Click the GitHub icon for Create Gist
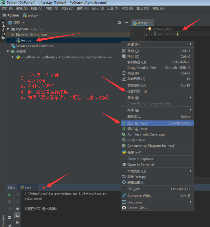This screenshot has width=210, height=227. pos(124,208)
